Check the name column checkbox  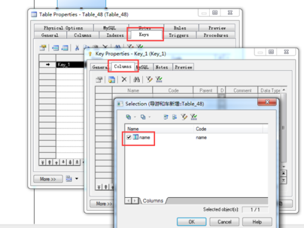[129, 137]
